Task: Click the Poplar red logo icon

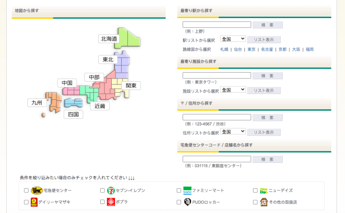Action: point(111,202)
